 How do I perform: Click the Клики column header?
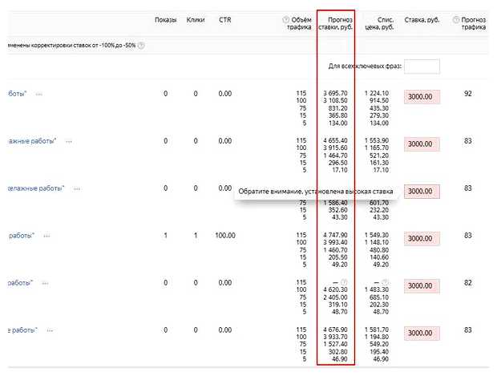pyautogui.click(x=196, y=20)
